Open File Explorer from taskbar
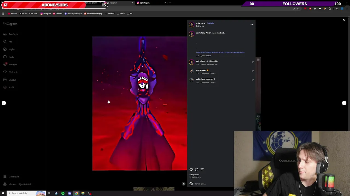Image resolution: width=350 pixels, height=196 pixels. pyautogui.click(x=83, y=193)
